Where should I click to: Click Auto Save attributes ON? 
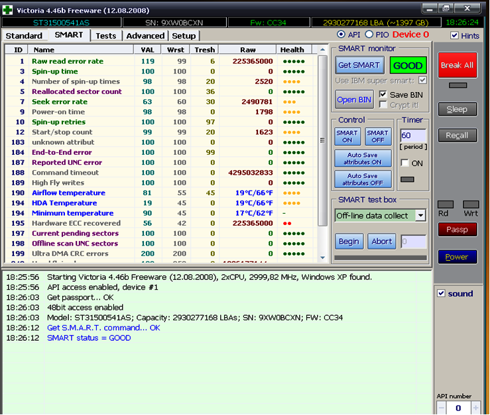tap(363, 158)
